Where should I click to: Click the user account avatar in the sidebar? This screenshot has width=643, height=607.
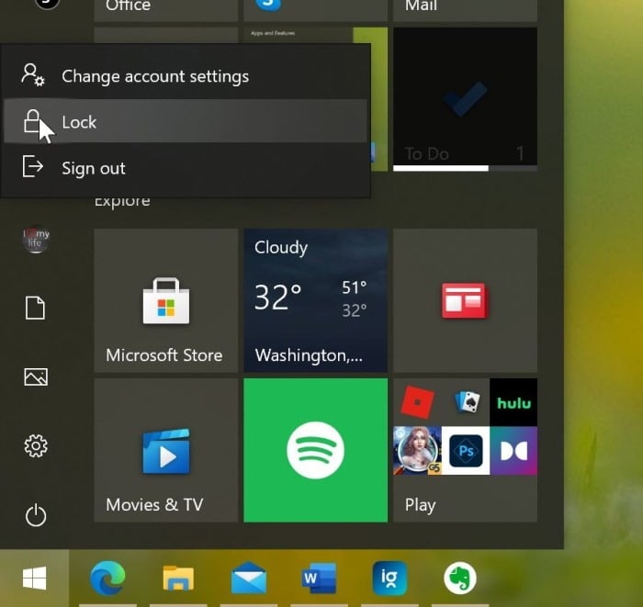pos(36,239)
